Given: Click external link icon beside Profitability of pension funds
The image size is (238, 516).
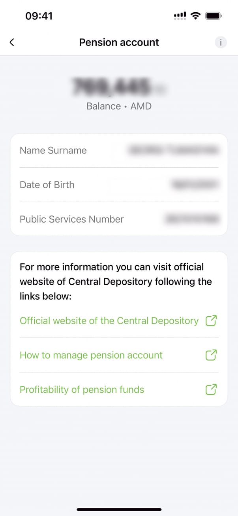Looking at the screenshot, I should point(212,389).
